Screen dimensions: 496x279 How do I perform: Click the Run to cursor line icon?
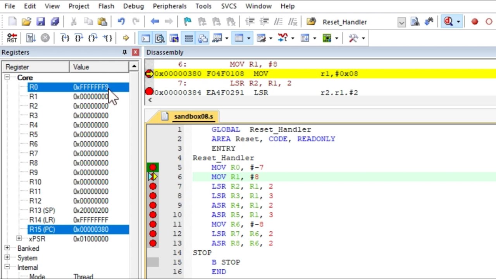point(107,38)
